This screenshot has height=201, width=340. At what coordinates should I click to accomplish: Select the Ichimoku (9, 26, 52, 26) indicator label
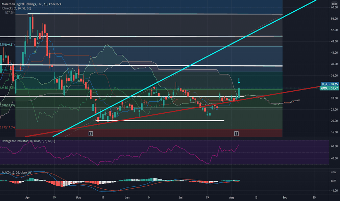tap(16, 8)
